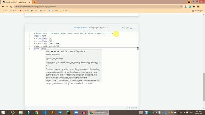
Task: Open the headphones app on taskbar
Action: (x=84, y=112)
